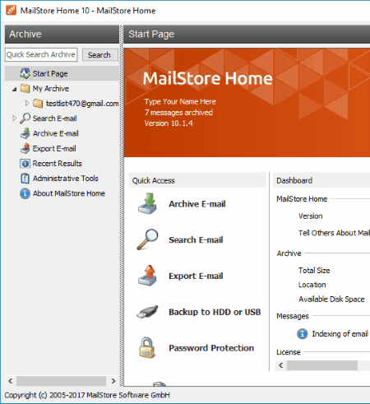Click the large magnifying glass Search E-mail icon
Screen dimensions: 370x404
(x=147, y=239)
